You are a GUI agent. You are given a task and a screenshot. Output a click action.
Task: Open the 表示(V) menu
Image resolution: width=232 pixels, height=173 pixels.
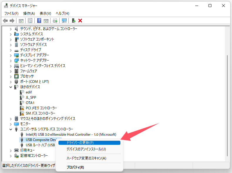(x=45, y=14)
